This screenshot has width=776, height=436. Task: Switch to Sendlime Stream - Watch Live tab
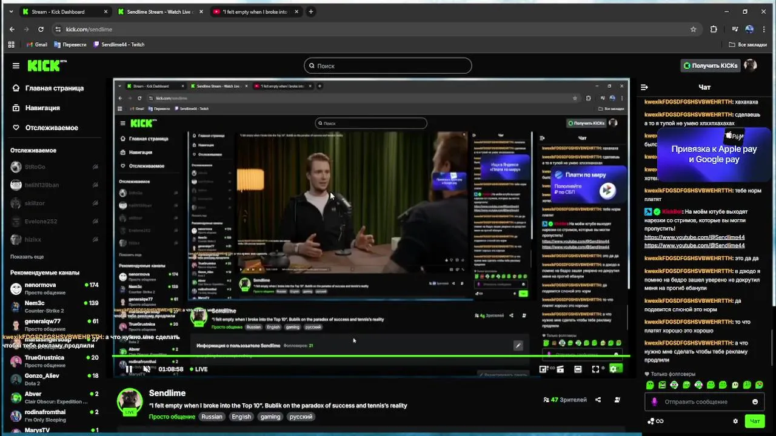point(160,12)
